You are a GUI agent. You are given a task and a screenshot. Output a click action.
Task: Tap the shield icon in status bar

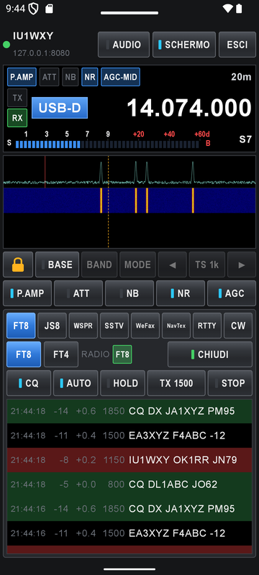[33, 9]
